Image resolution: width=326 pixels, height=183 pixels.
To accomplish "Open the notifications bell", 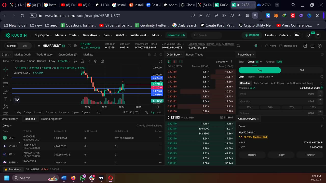I will tap(309, 35).
